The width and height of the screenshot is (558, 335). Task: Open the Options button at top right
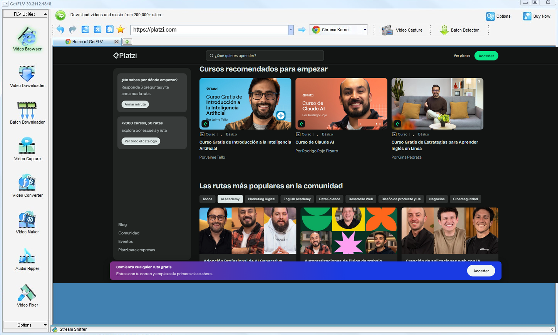click(498, 16)
